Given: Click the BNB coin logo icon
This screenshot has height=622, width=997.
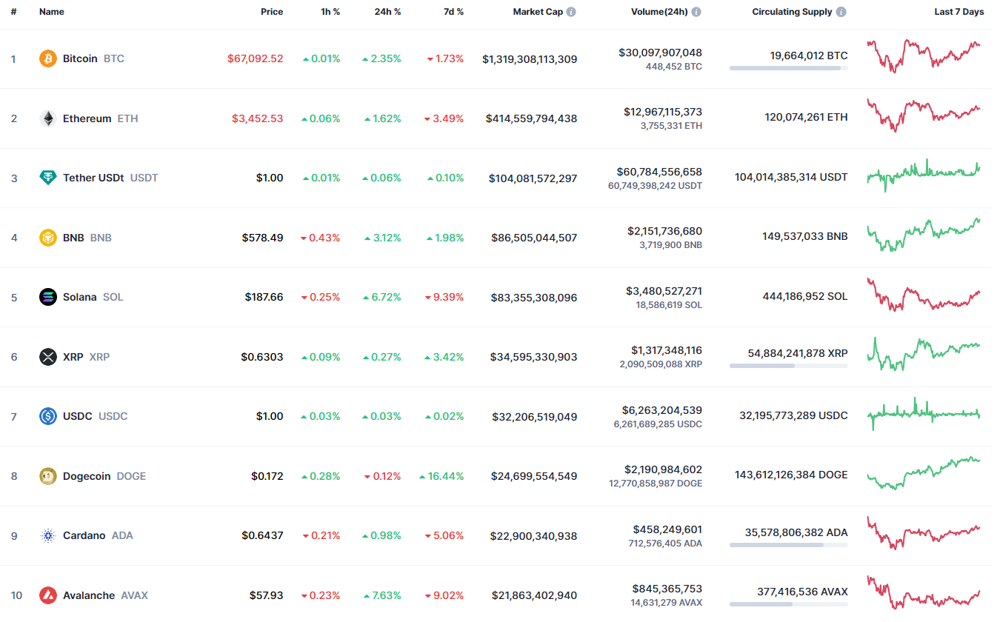Looking at the screenshot, I should (x=47, y=238).
